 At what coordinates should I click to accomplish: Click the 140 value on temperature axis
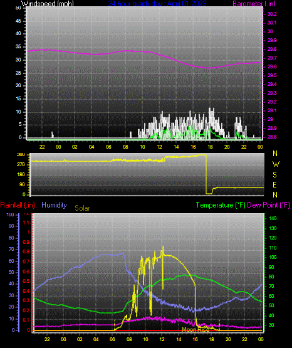(273, 218)
